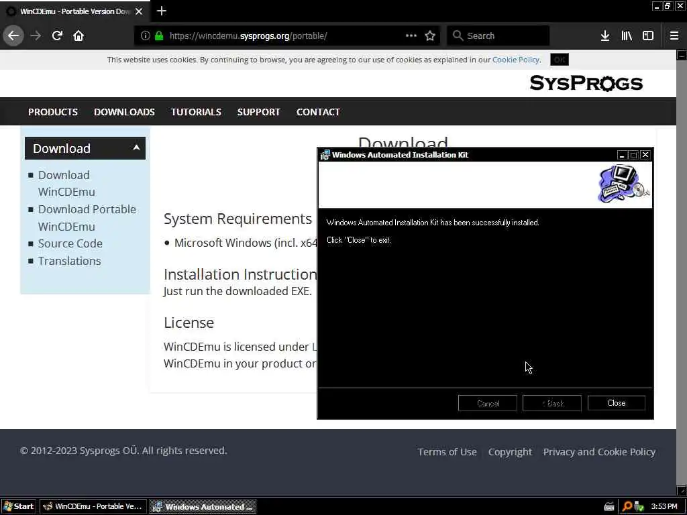Open the Cookie Policy link

516,60
